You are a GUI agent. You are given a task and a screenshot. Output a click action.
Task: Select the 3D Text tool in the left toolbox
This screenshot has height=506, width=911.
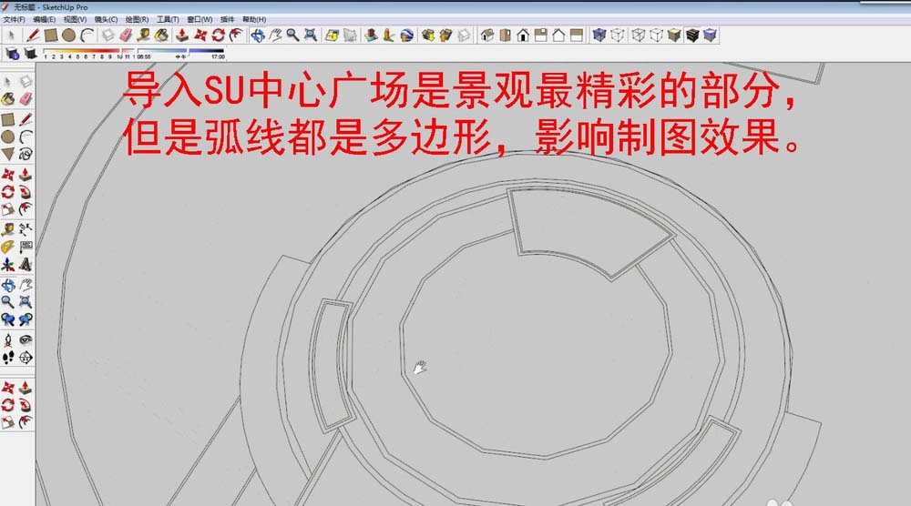pyautogui.click(x=26, y=265)
